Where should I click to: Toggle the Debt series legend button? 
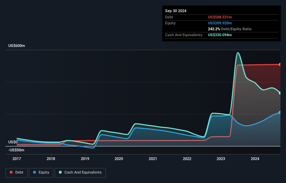point(17,173)
